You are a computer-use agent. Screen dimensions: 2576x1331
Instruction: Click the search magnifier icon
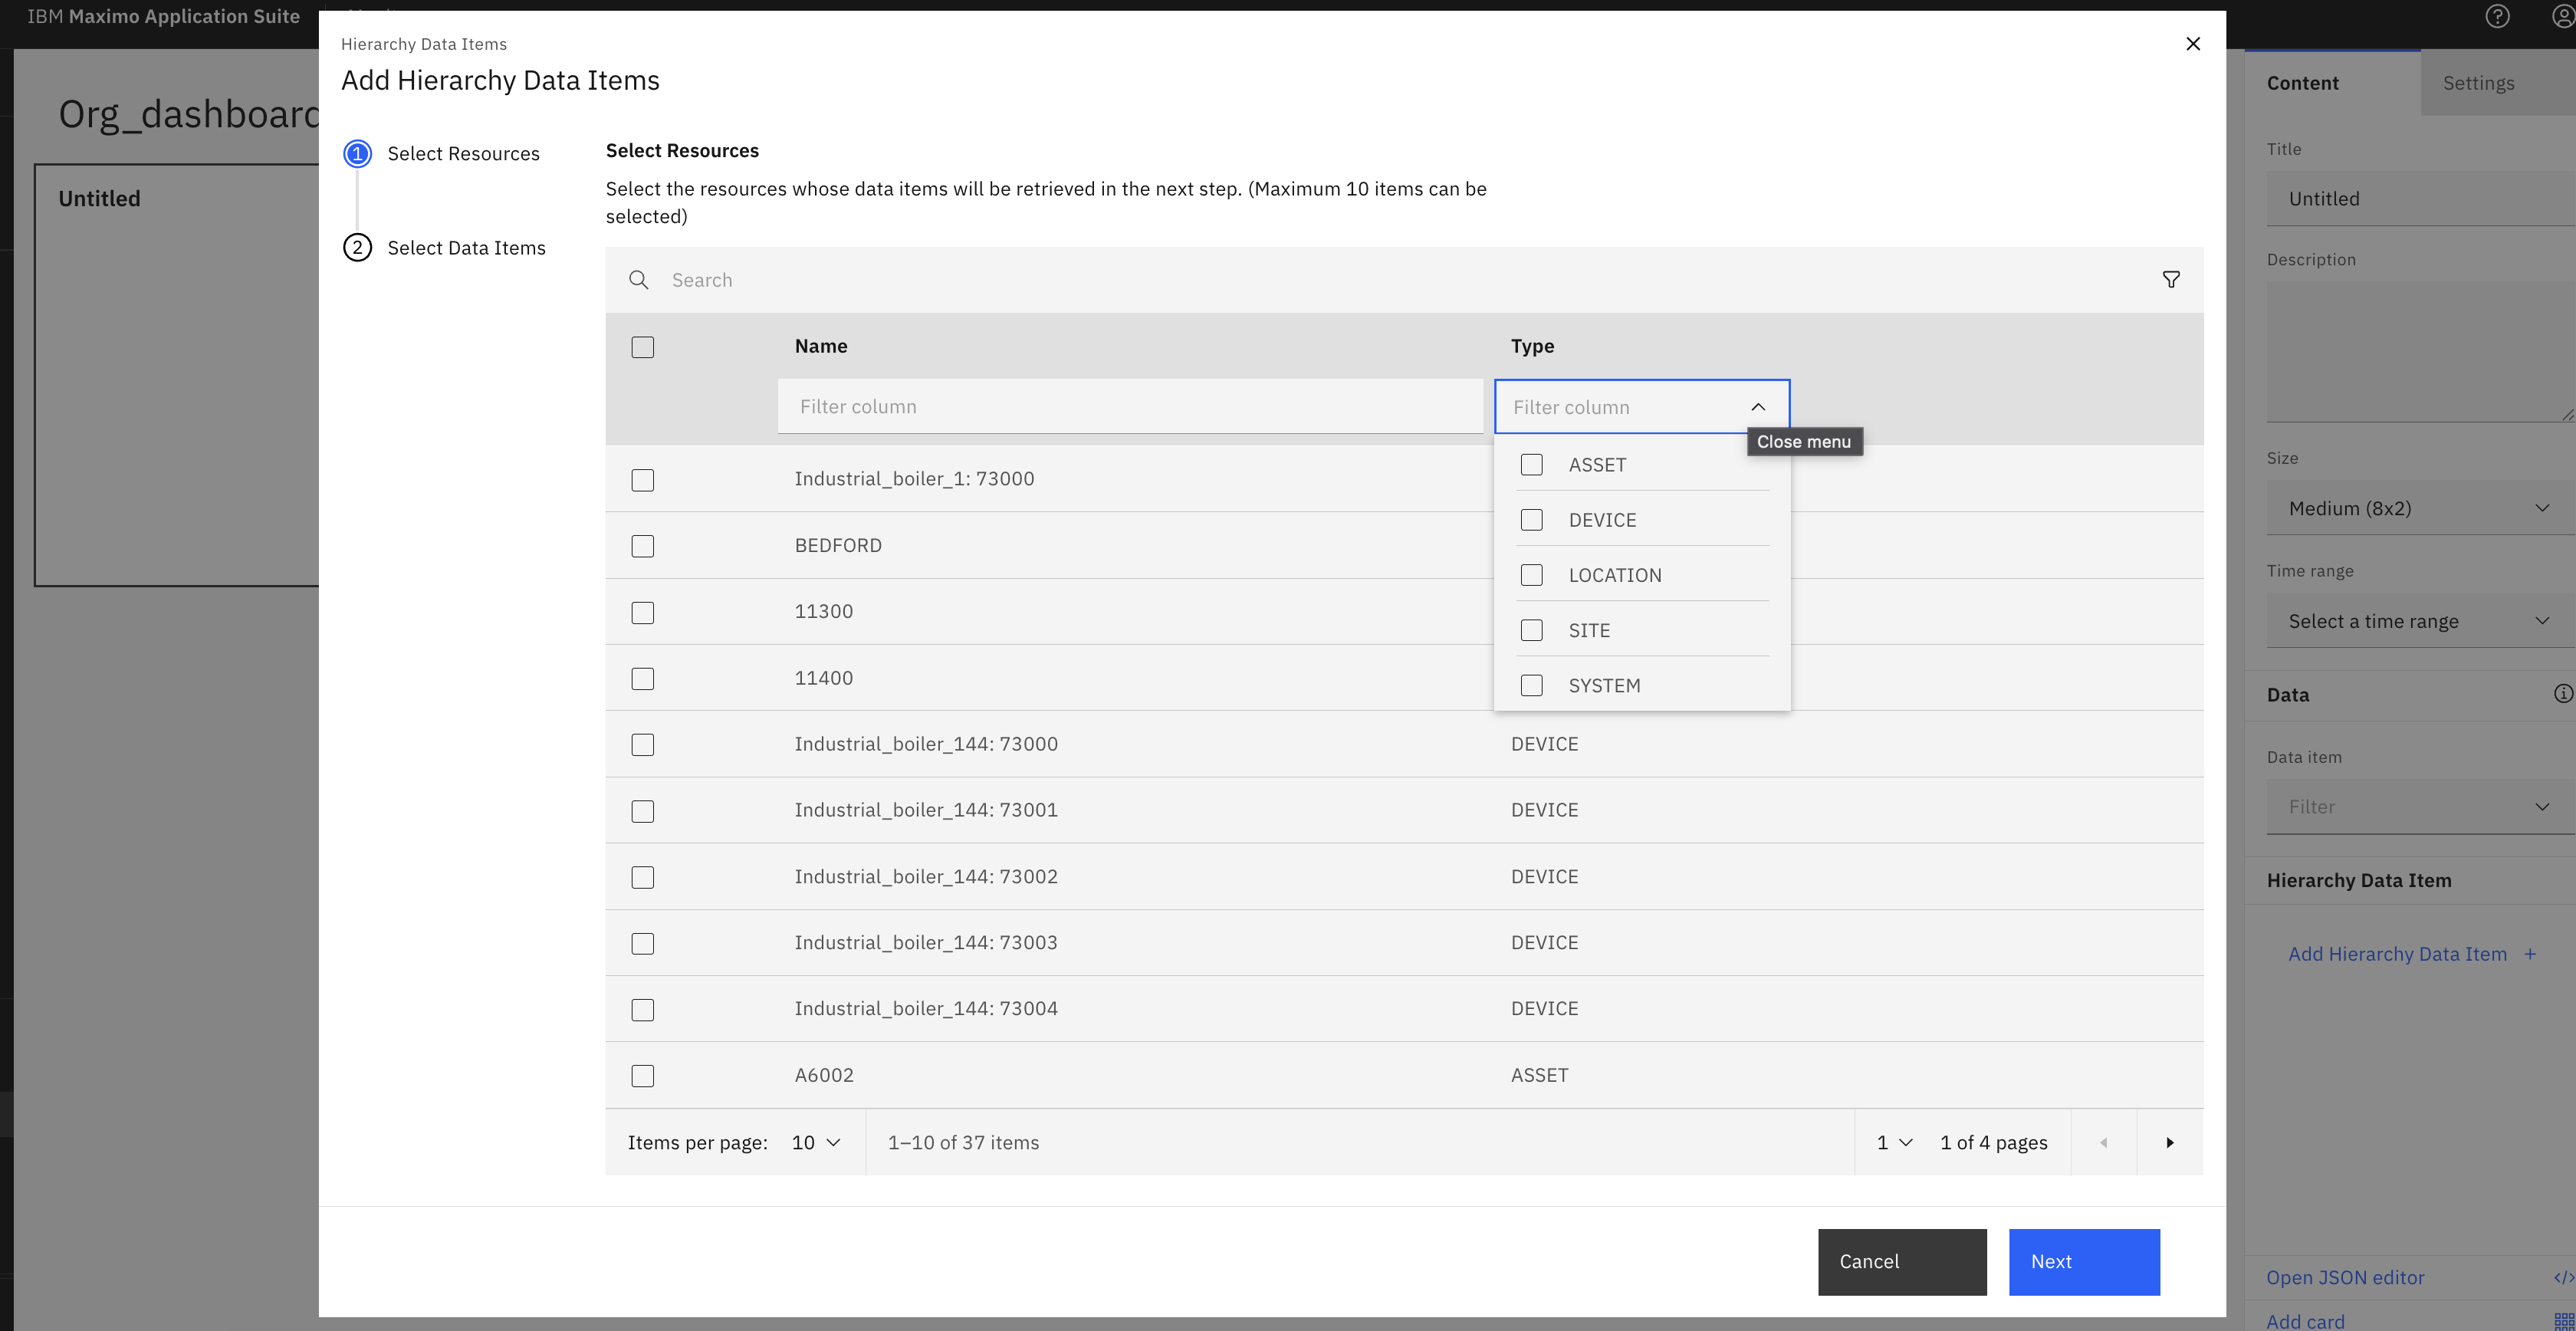coord(639,280)
